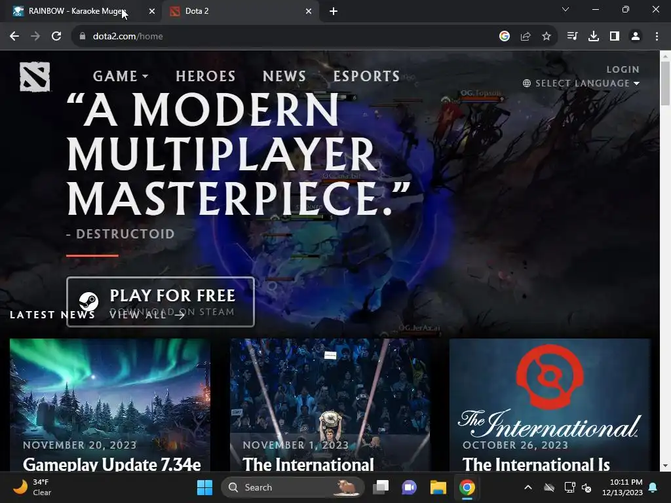The image size is (671, 503).
Task: Open Task View on the taskbar
Action: point(381,487)
